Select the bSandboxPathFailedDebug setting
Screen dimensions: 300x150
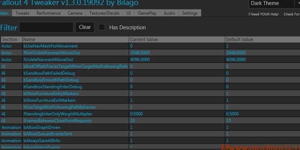(49, 73)
